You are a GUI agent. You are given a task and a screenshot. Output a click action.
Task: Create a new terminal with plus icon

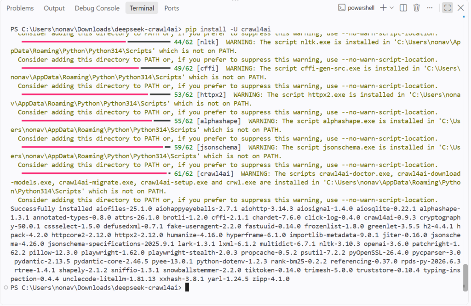[383, 8]
